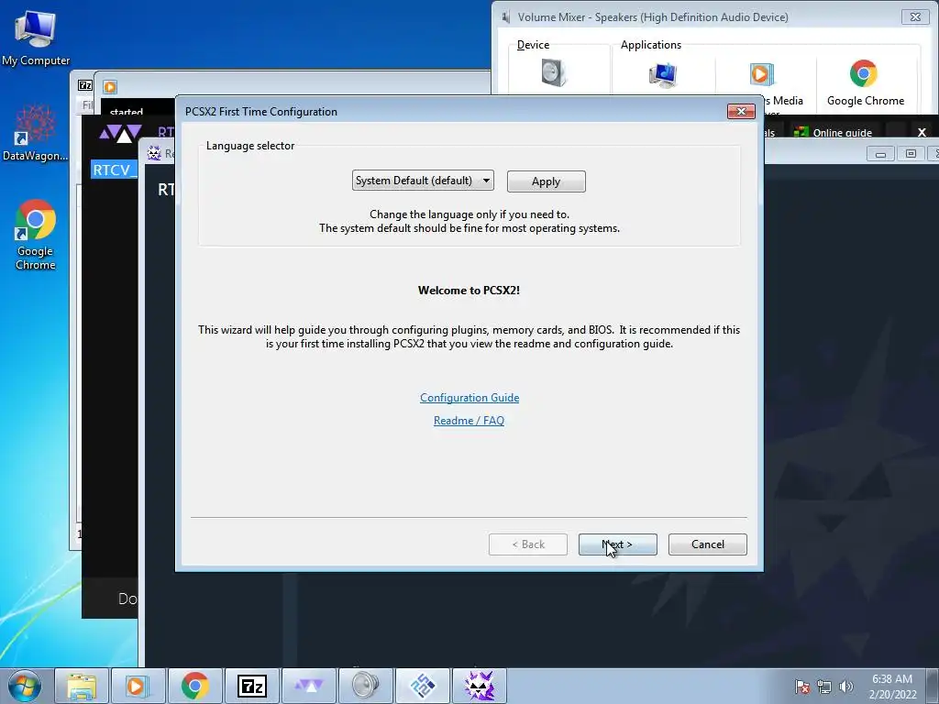Click Google Chrome icon in Volume Mixer

(863, 73)
